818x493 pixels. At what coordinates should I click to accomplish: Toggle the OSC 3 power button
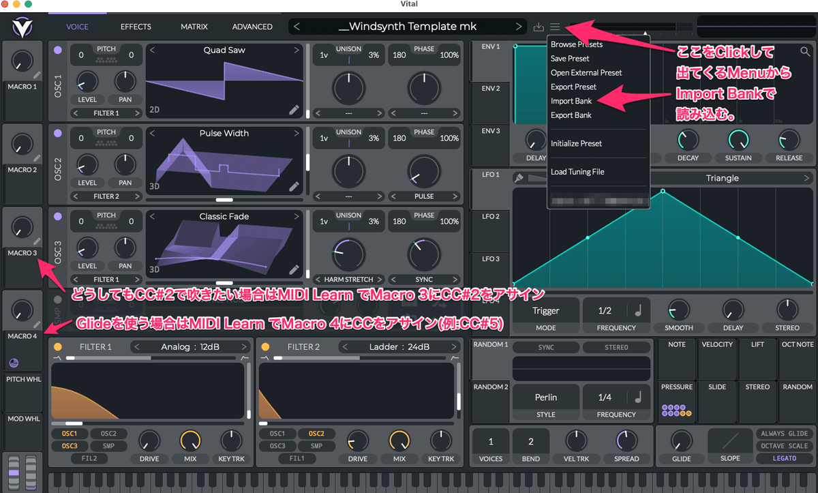(x=57, y=216)
